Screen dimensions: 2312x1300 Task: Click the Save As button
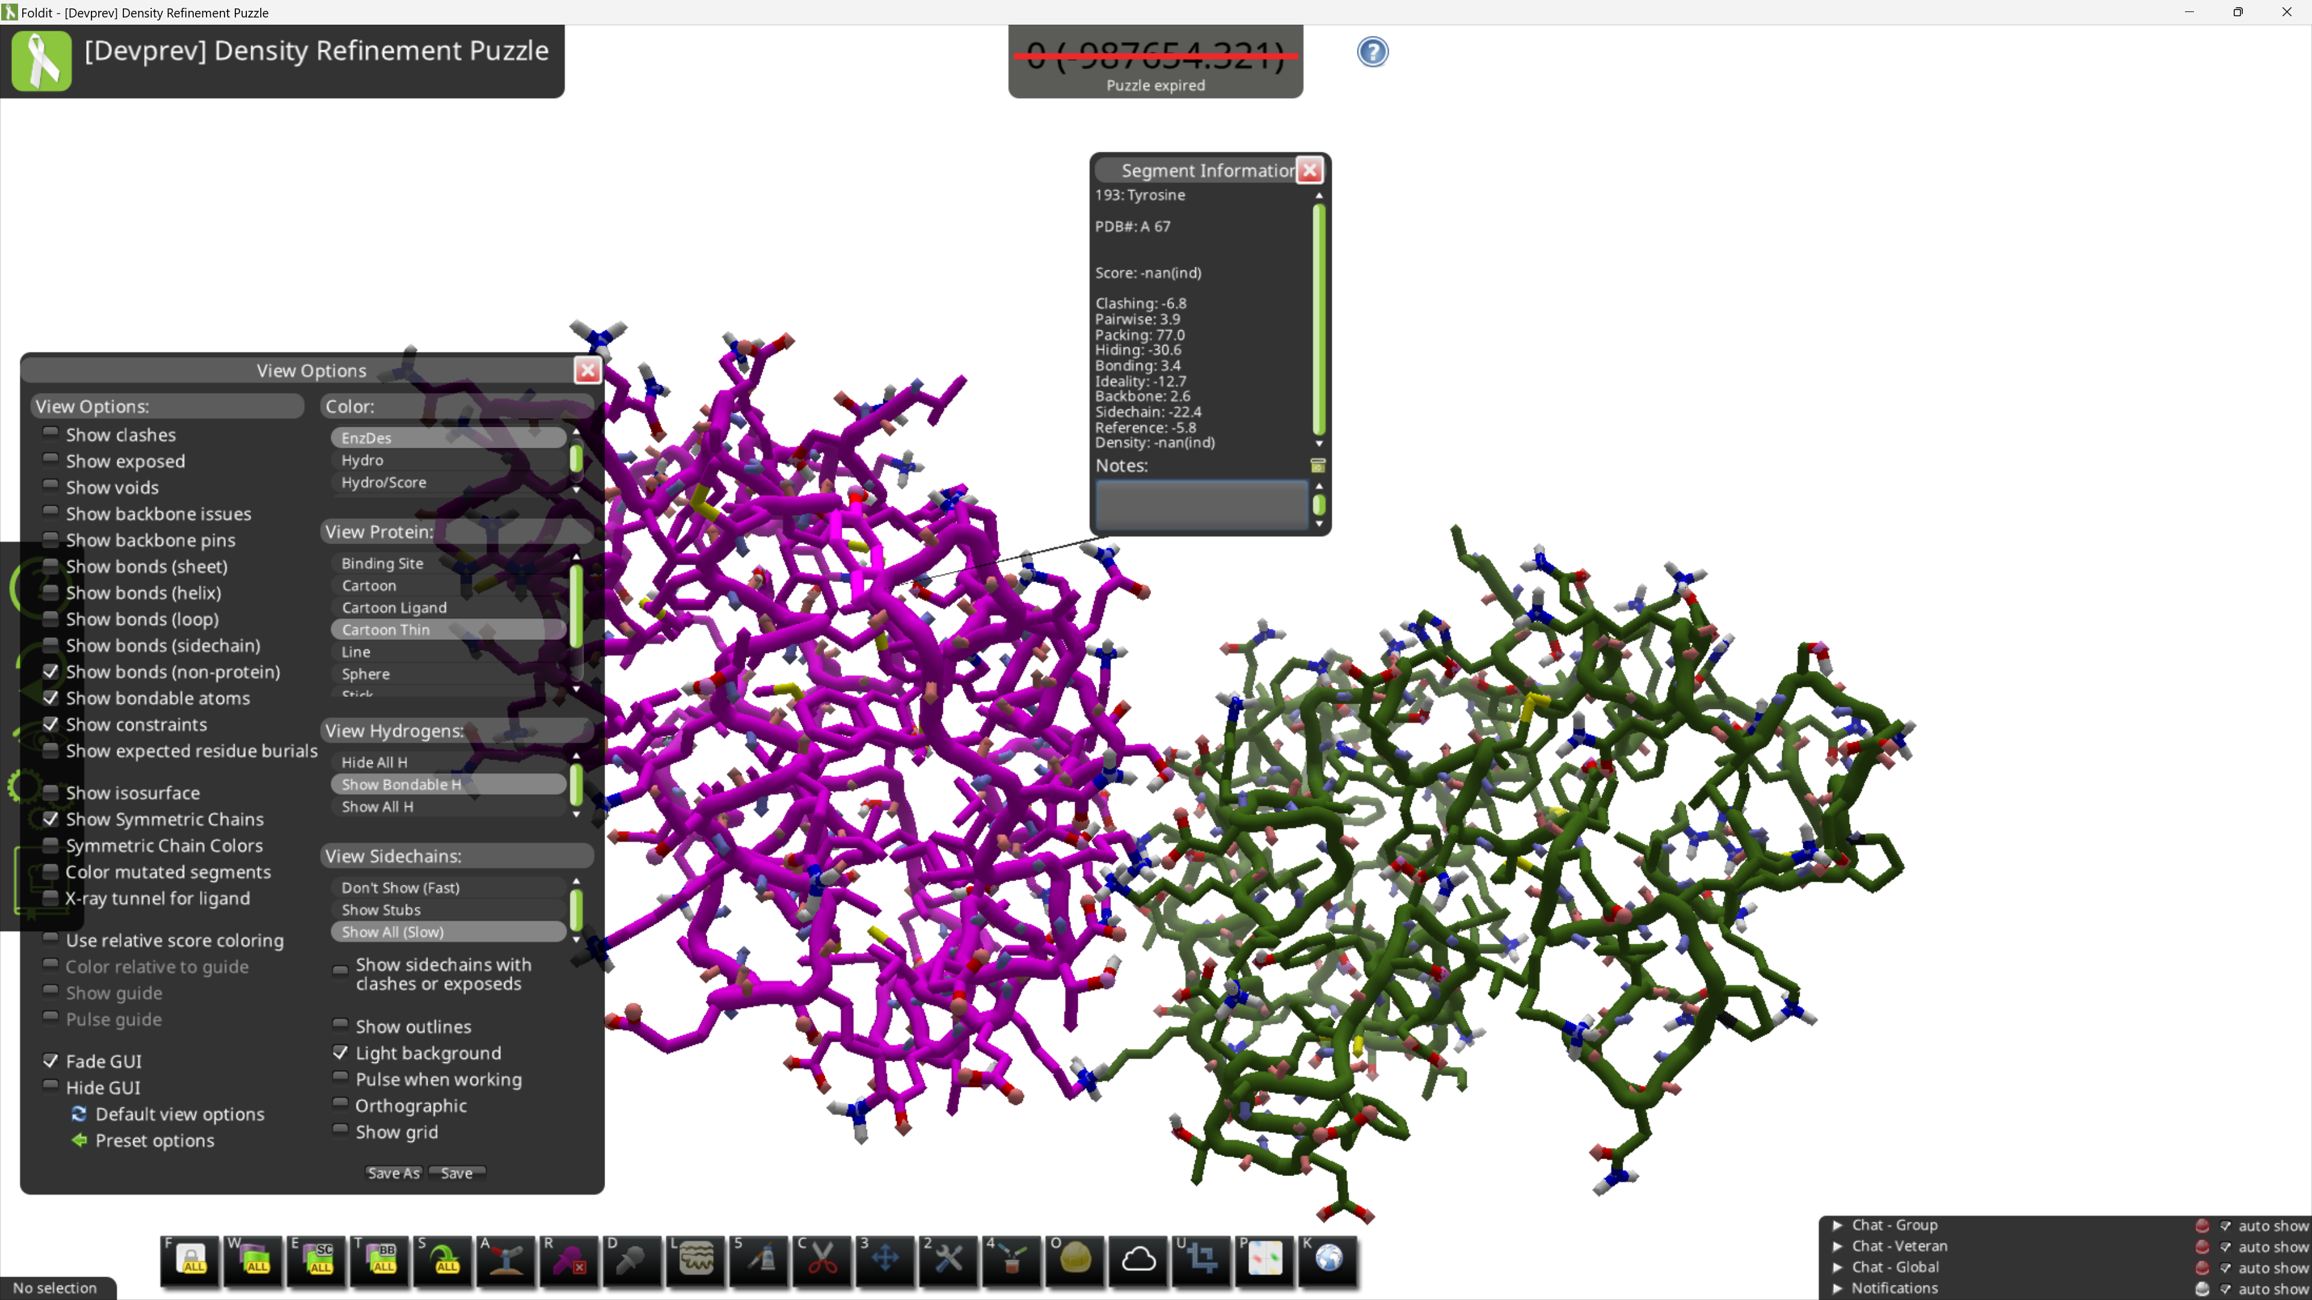(393, 1172)
